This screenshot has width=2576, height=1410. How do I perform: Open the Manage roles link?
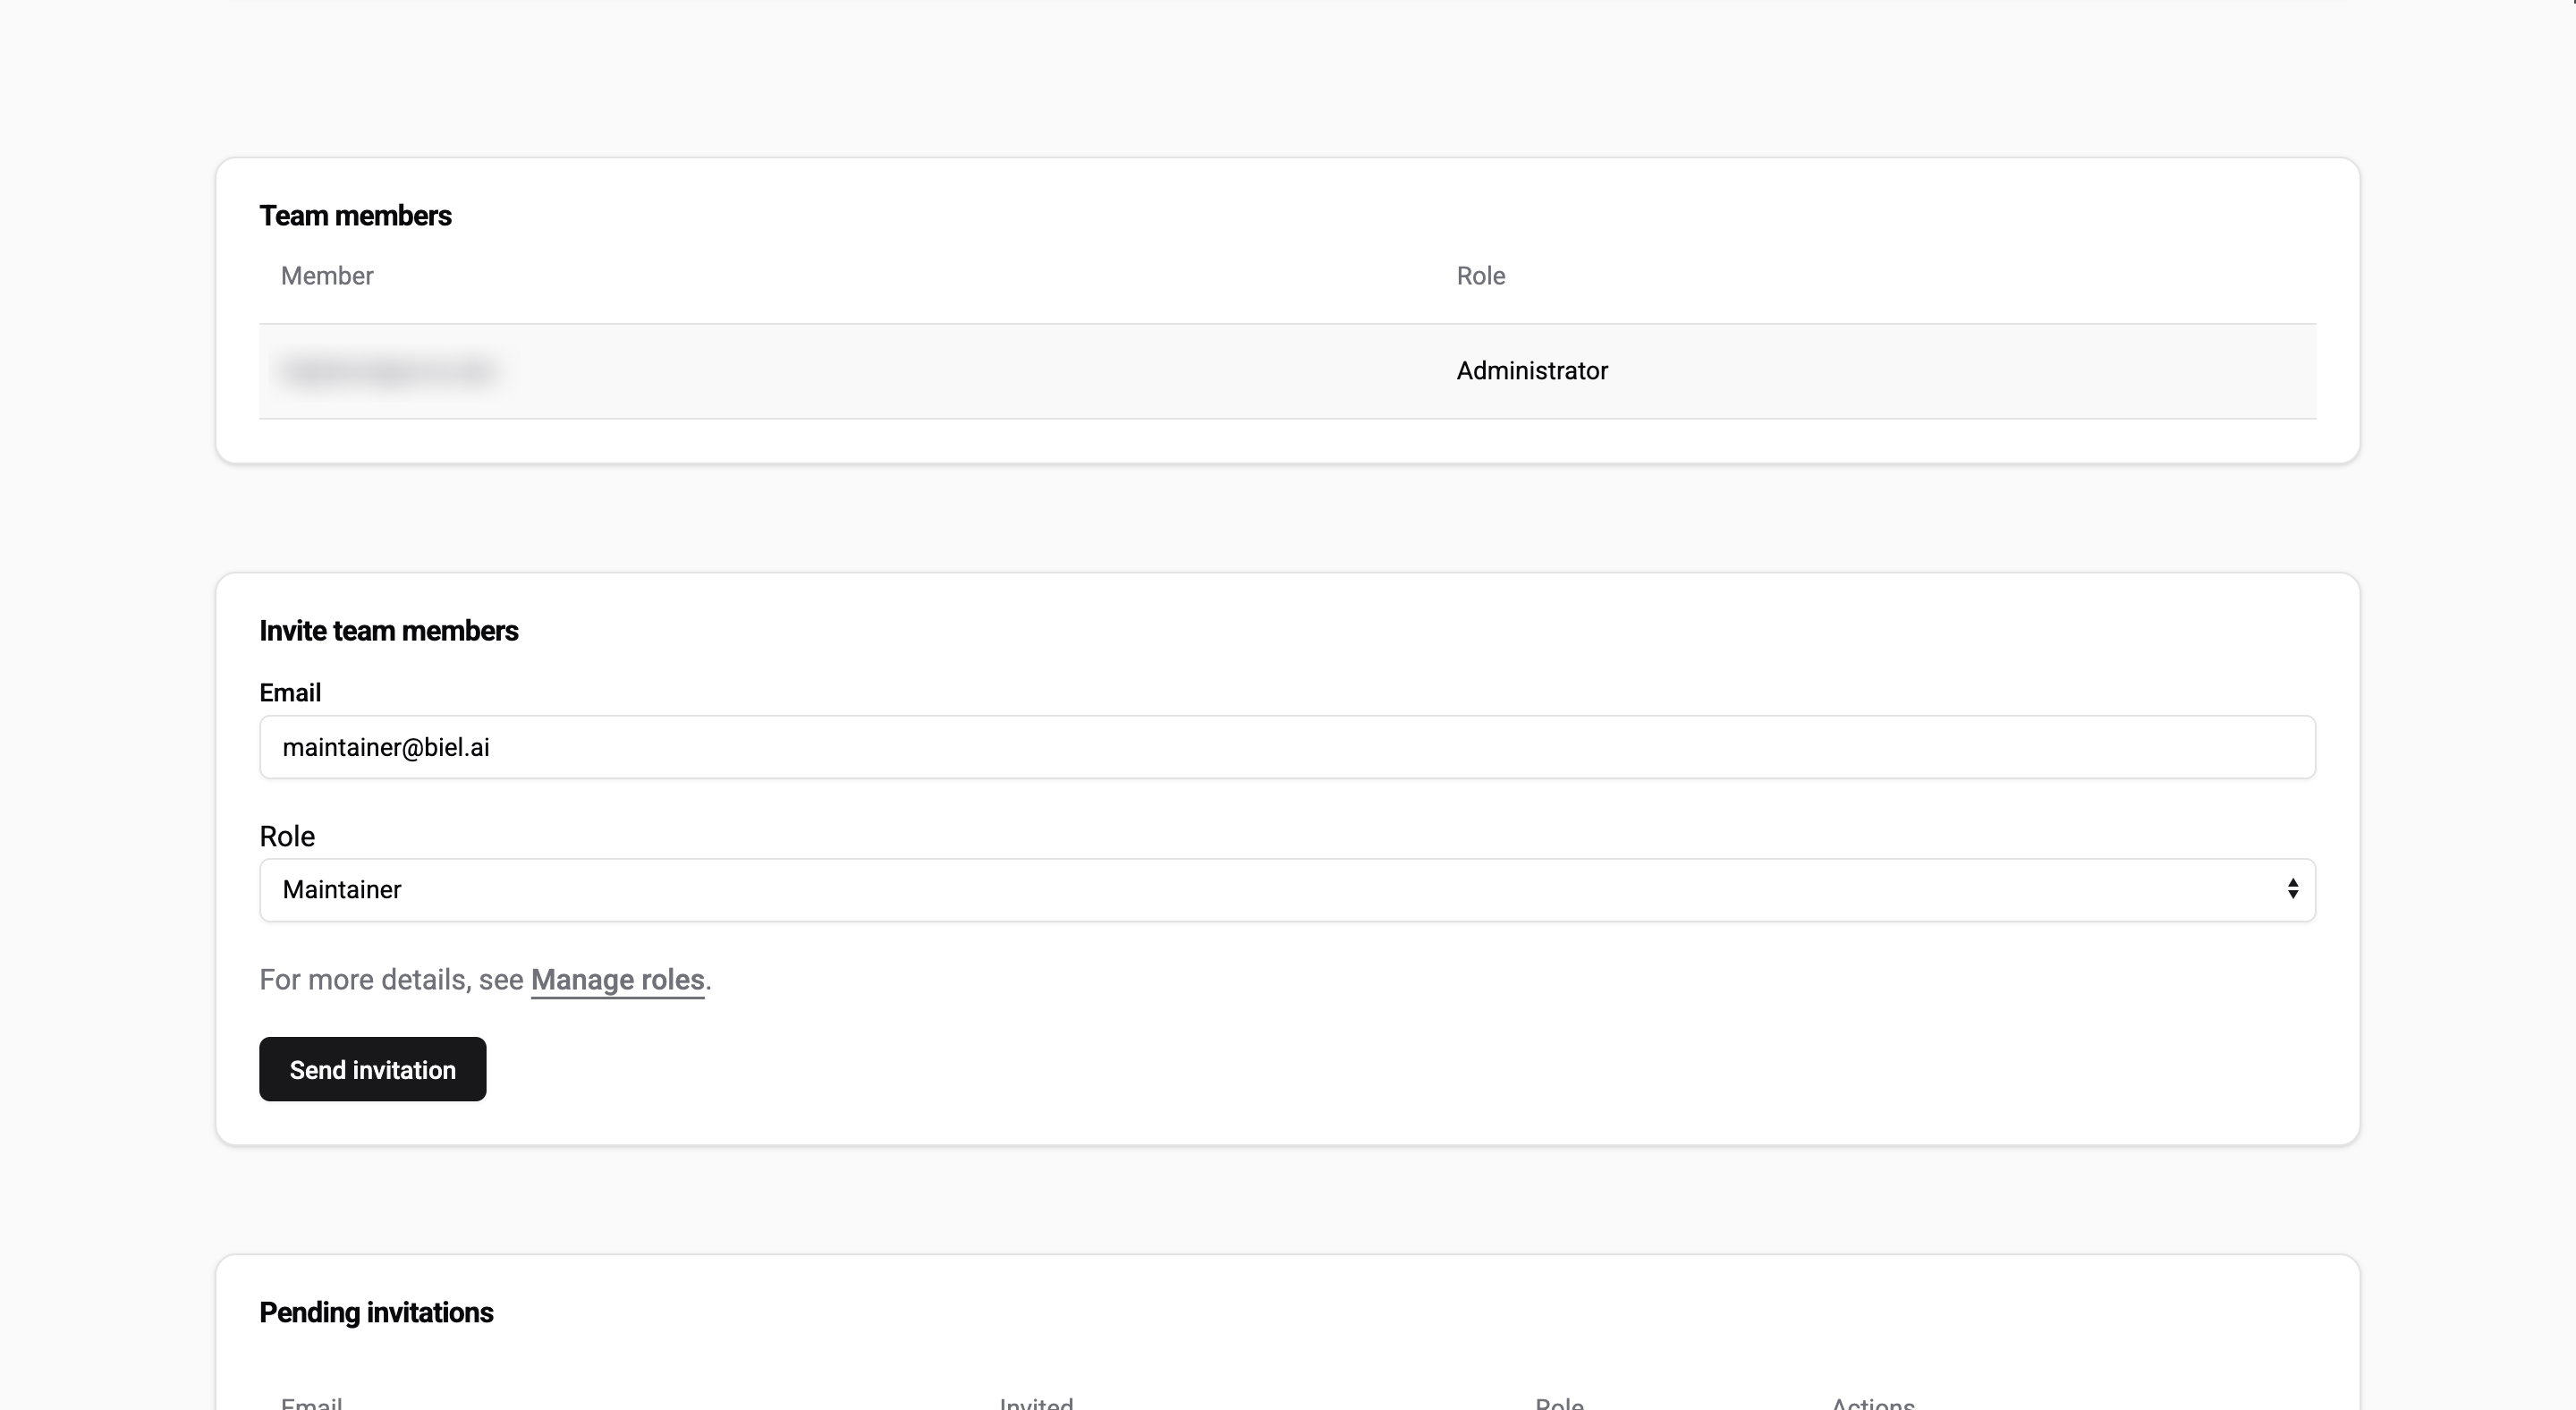(x=617, y=980)
